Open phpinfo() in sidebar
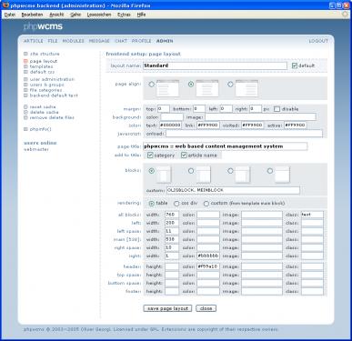 41,129
